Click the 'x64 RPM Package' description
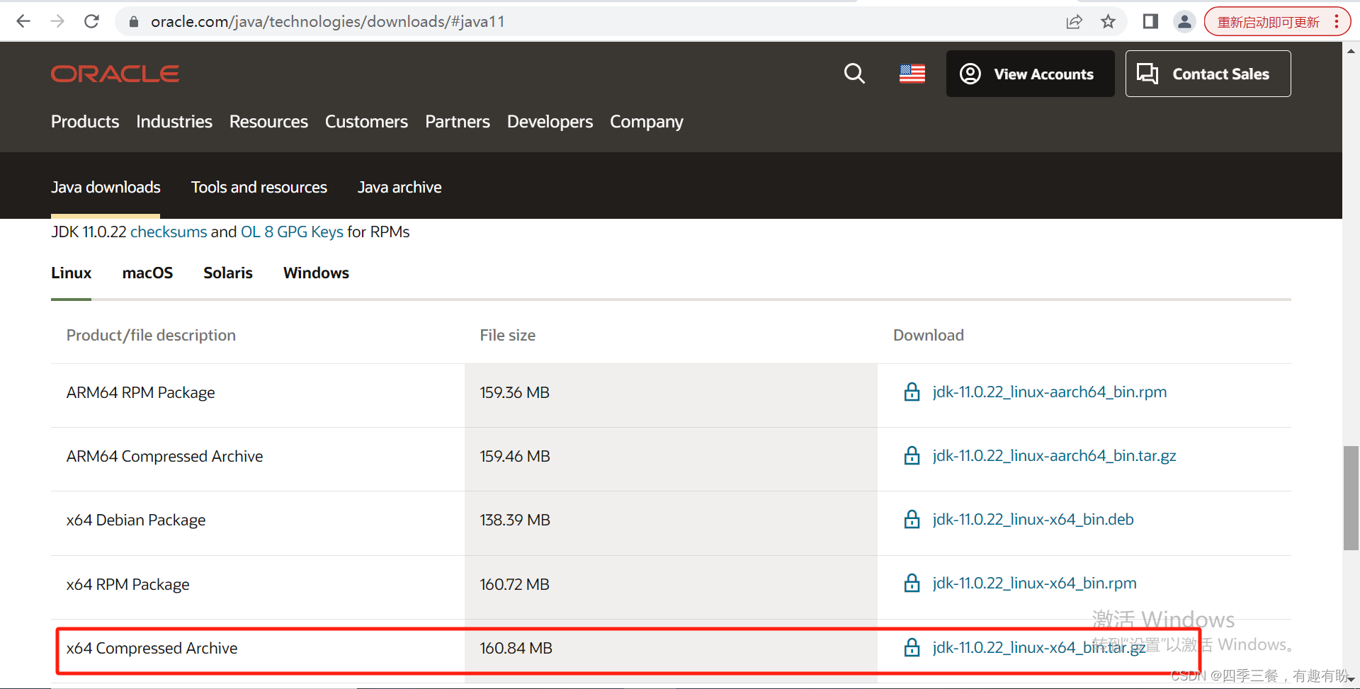 click(127, 584)
